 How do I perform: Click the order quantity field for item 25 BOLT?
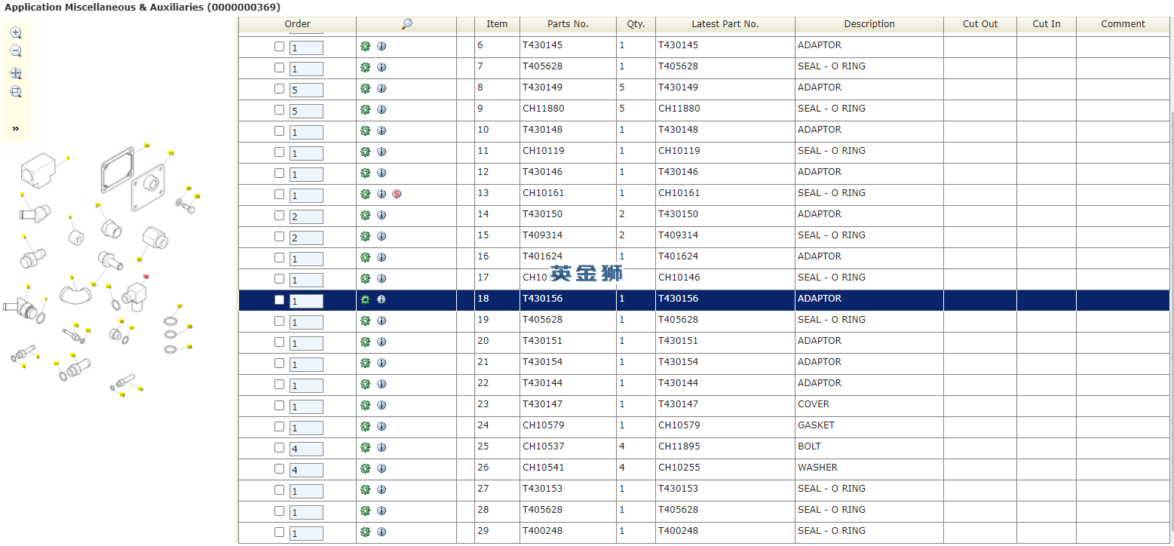(306, 449)
